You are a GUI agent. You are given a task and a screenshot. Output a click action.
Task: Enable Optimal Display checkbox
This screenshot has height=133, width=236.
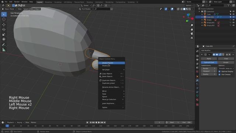(x=219, y=71)
